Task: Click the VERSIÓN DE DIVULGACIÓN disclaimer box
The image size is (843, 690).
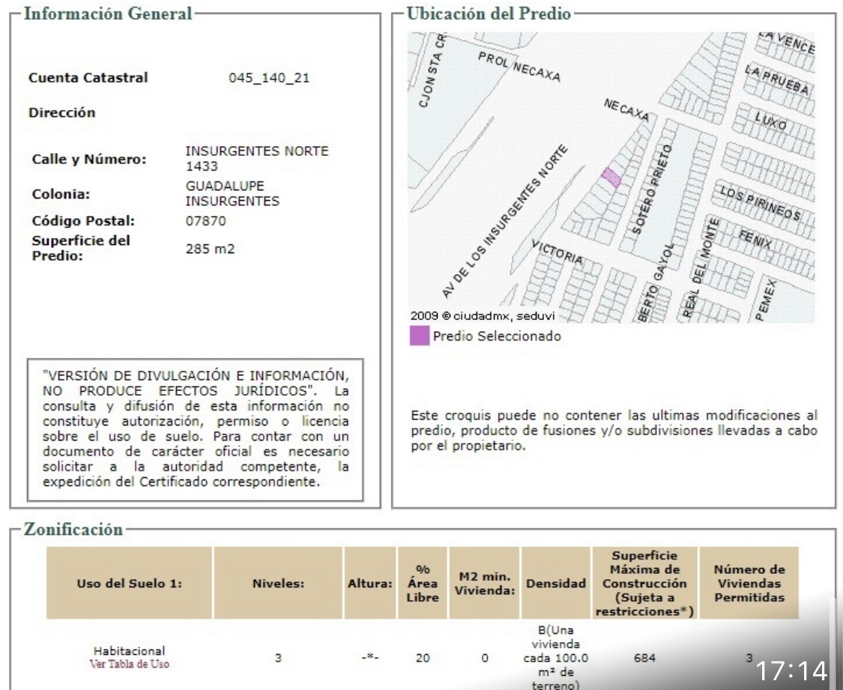Action: (195, 430)
